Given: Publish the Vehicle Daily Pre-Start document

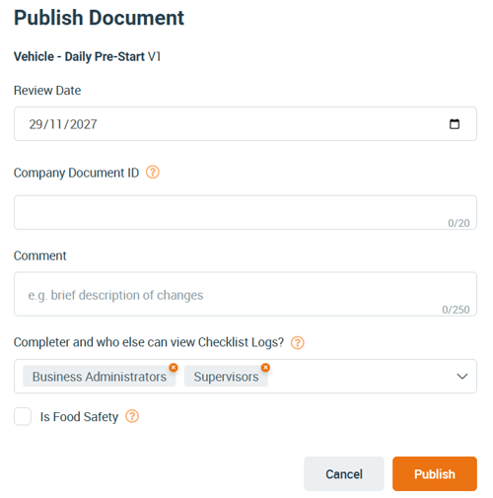Looking at the screenshot, I should click(x=435, y=473).
